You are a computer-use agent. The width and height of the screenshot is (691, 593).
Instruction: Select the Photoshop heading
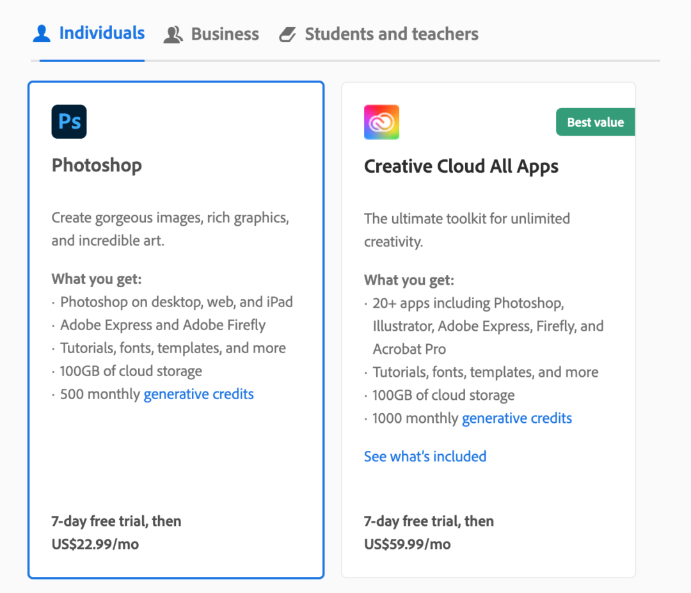97,165
